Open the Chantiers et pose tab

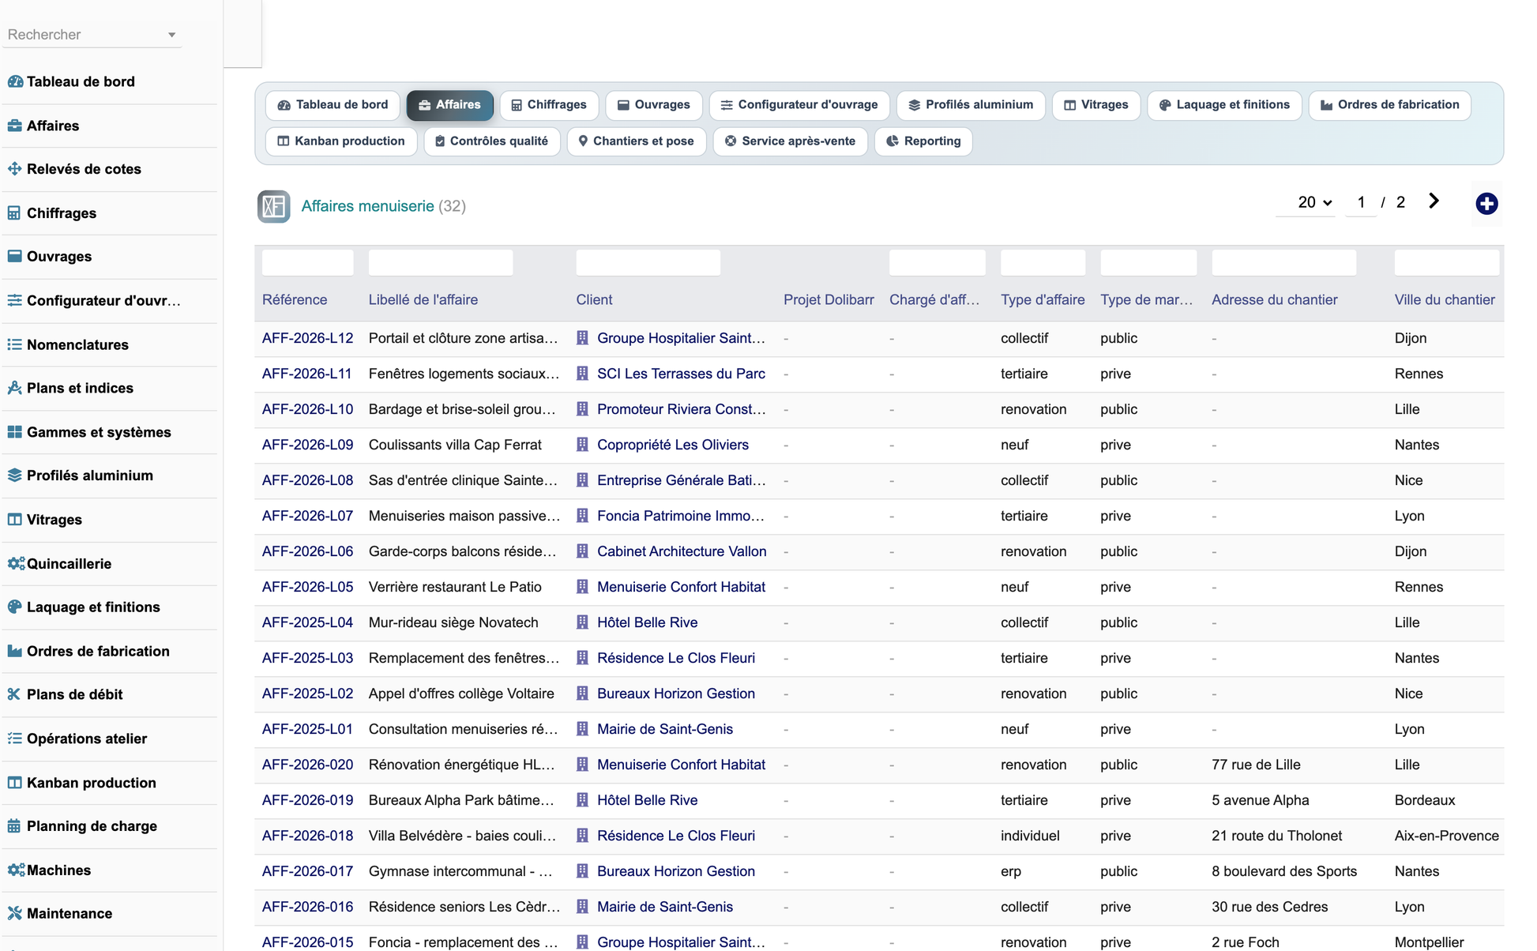637,141
